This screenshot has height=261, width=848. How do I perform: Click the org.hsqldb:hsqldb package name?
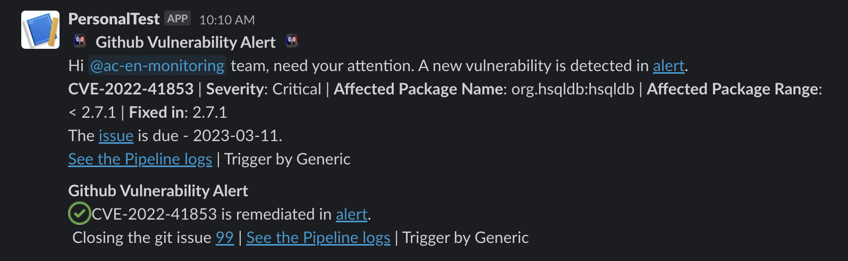coord(573,89)
